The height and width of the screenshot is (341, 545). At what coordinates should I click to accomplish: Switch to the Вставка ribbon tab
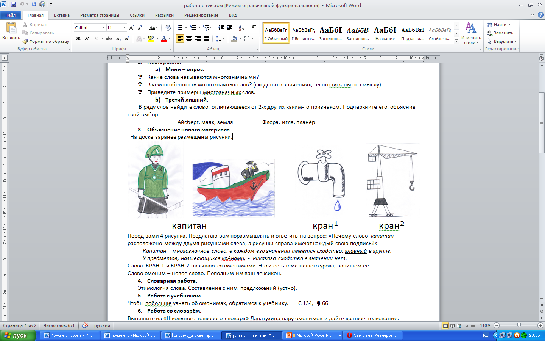tap(62, 15)
